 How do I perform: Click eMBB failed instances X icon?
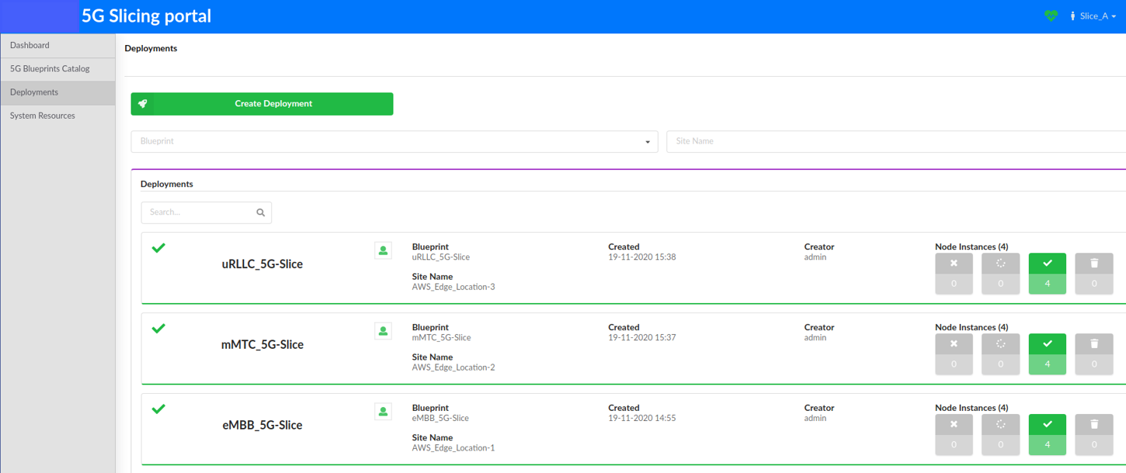pos(954,425)
